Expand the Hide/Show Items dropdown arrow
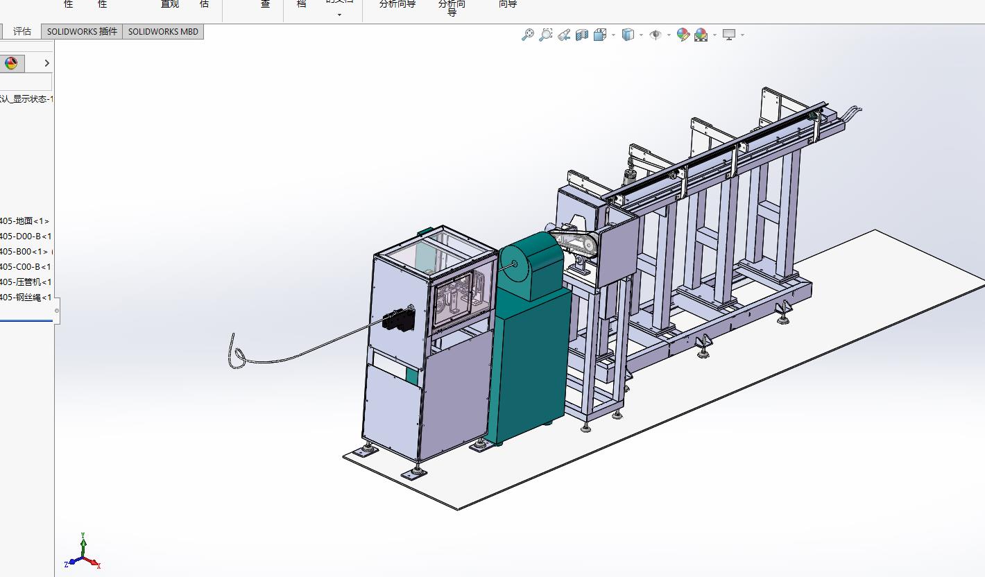 coord(669,35)
